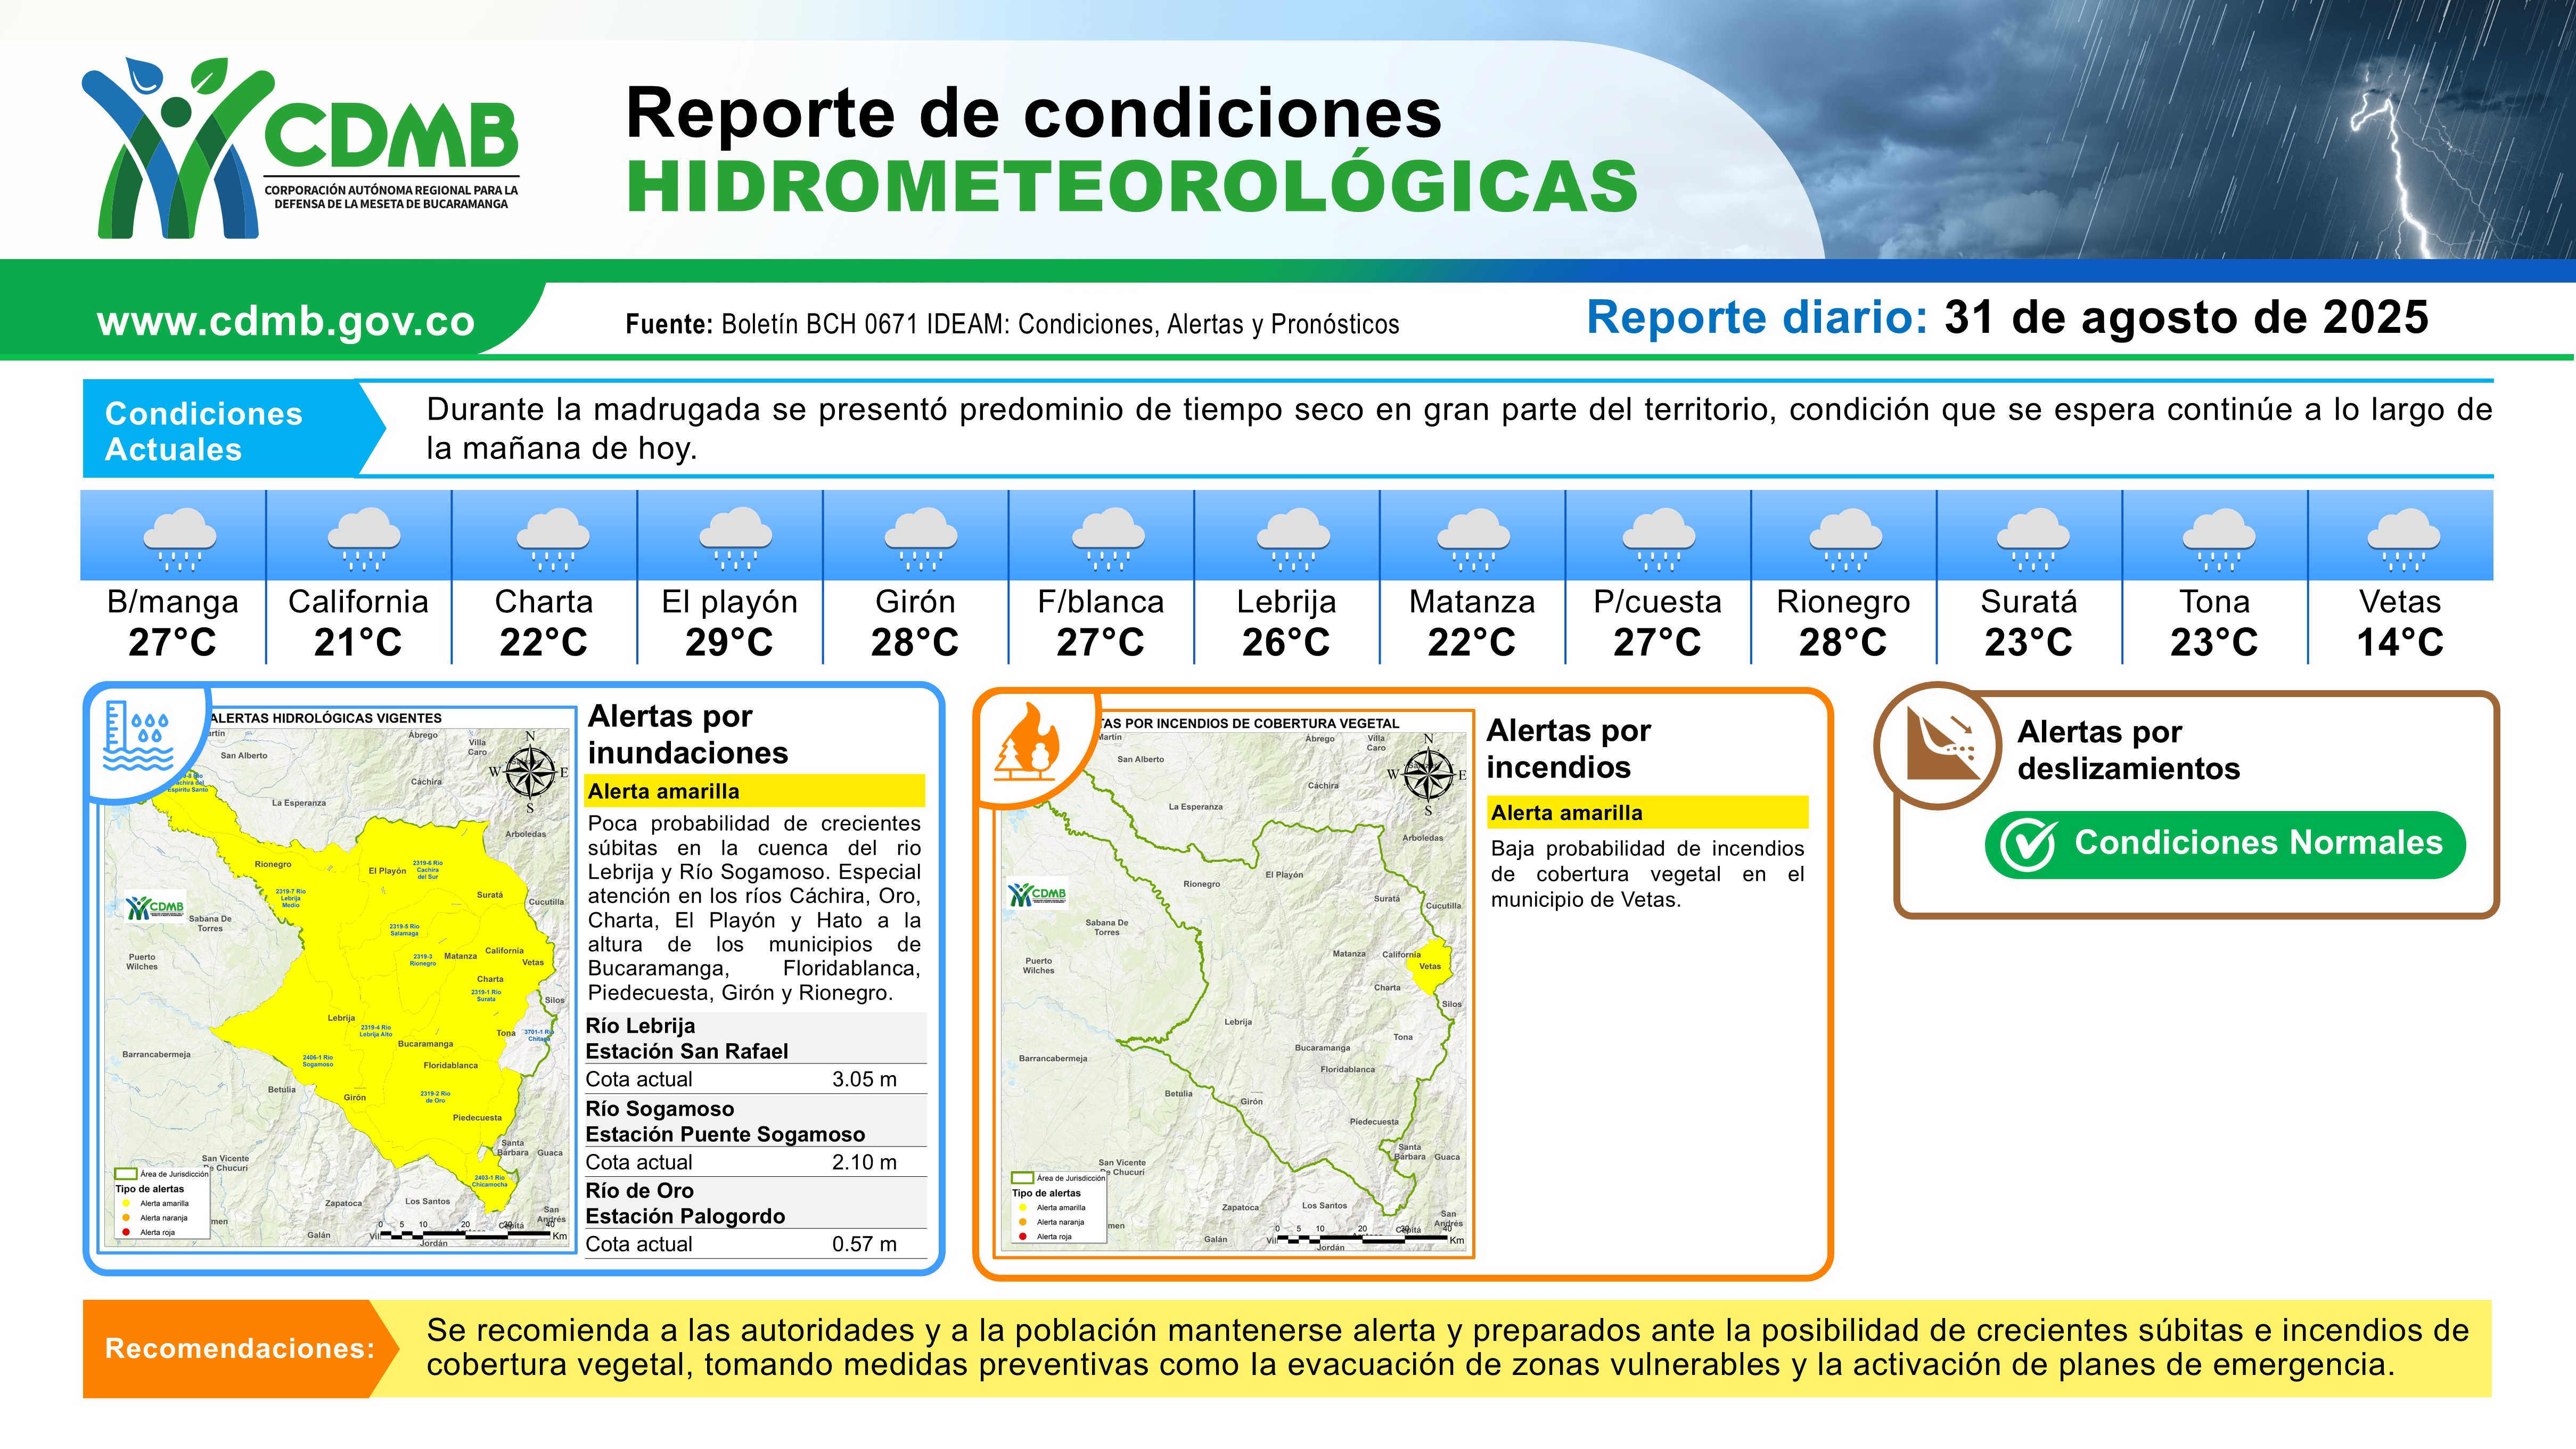The image size is (2576, 1449).
Task: Click the rain cloud icon above Vetas
Action: 2403,539
